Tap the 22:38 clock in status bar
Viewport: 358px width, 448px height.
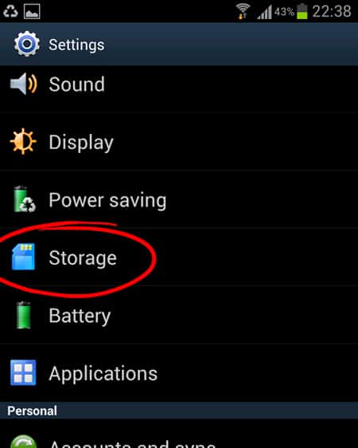pyautogui.click(x=332, y=11)
